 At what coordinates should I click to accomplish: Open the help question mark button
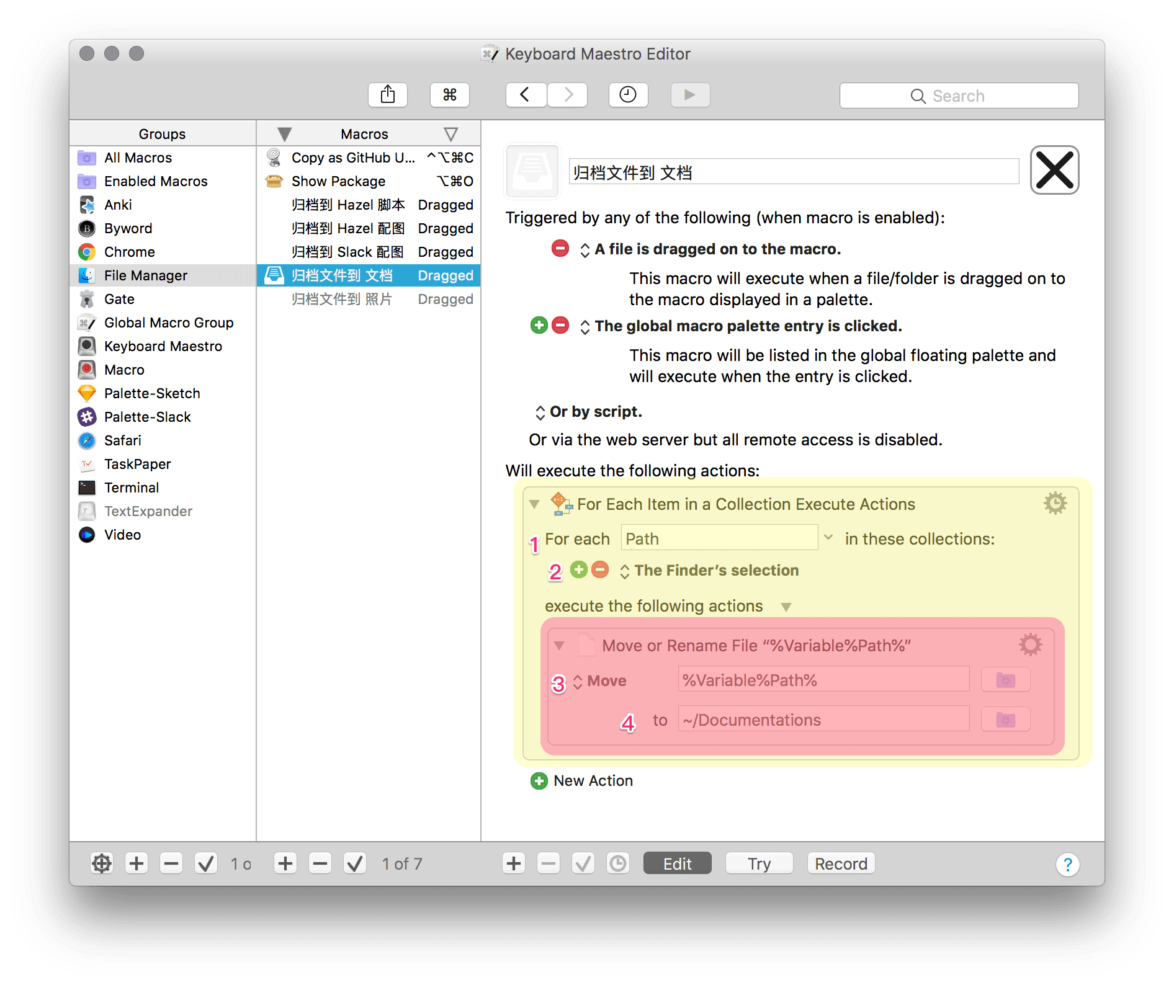(1067, 864)
